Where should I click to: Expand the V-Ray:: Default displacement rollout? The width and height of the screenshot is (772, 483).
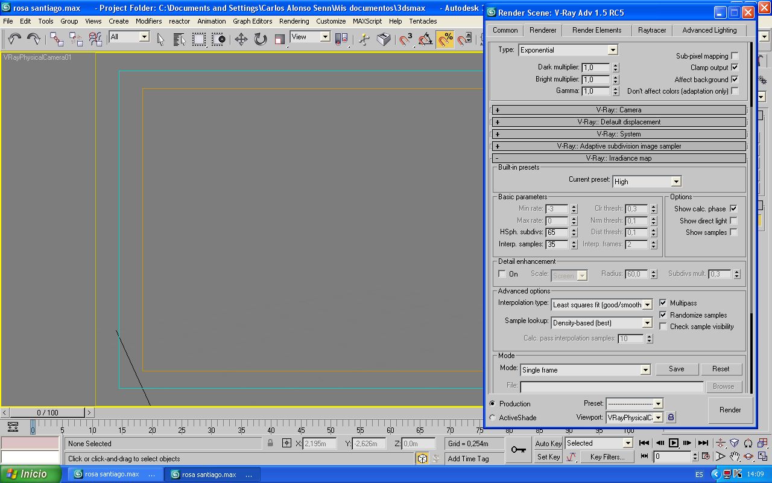click(x=619, y=122)
